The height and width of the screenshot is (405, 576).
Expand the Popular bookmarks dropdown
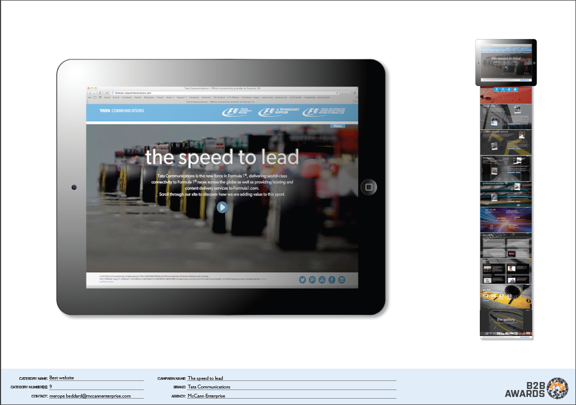tap(182, 97)
